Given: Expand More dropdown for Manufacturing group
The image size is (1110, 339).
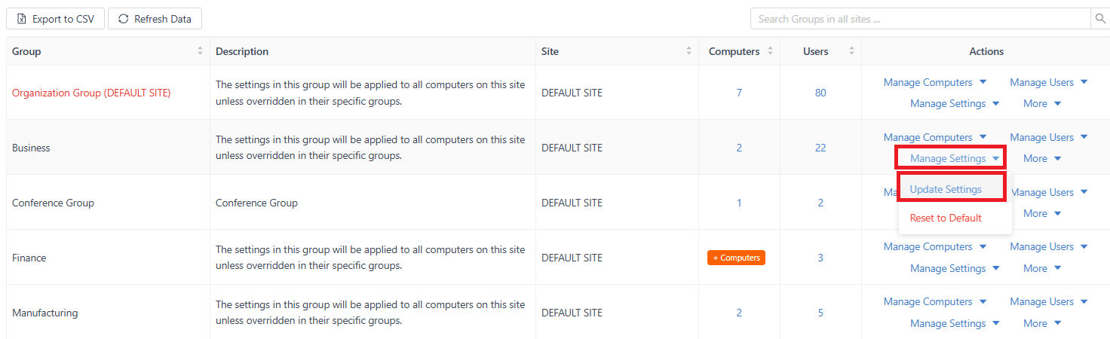Looking at the screenshot, I should (1042, 324).
